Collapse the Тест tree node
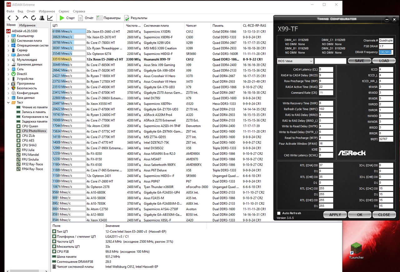400x272 pixels. point(8,102)
